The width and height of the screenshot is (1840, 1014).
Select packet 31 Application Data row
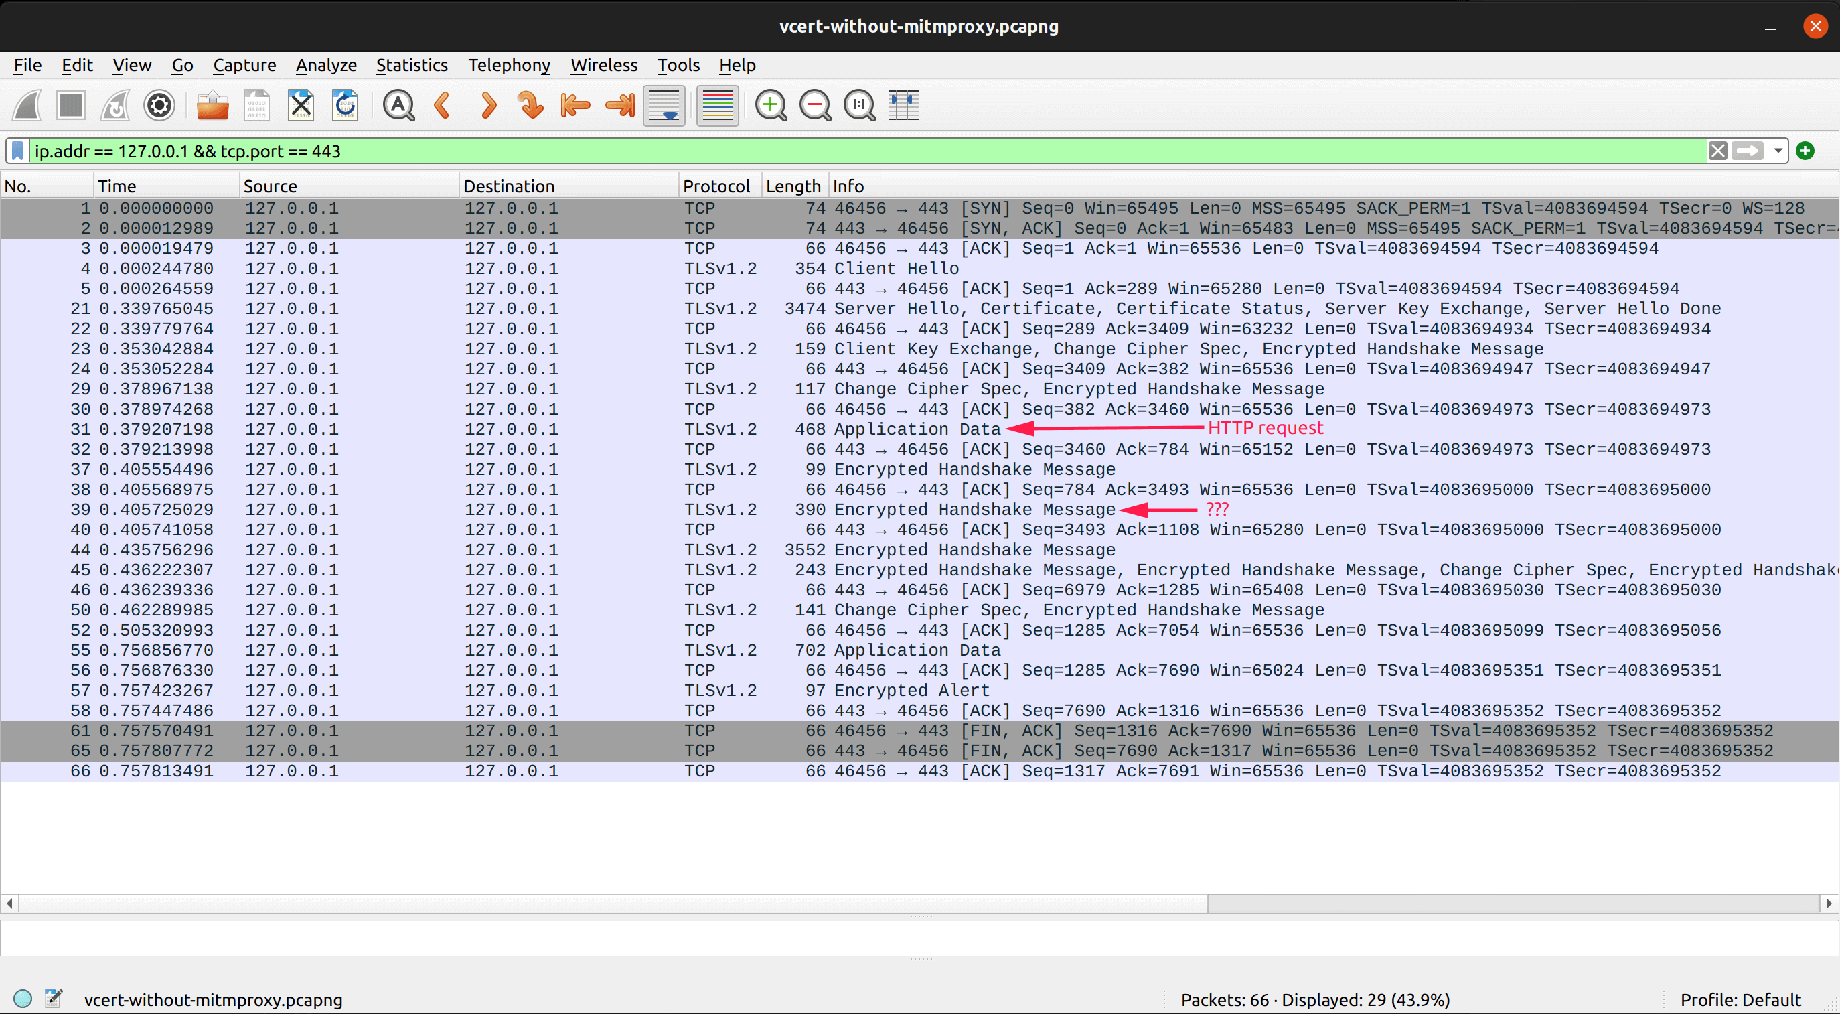click(920, 429)
